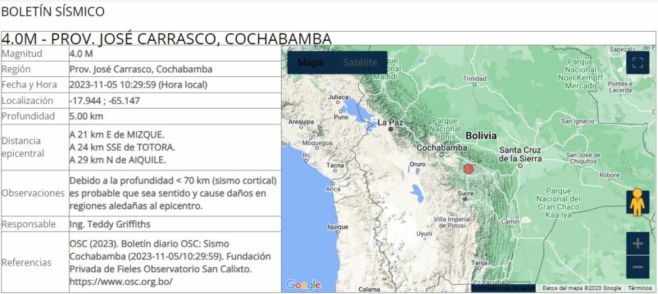Open the osc.org.bo reference URL
This screenshot has height=294, width=658.
point(120,282)
